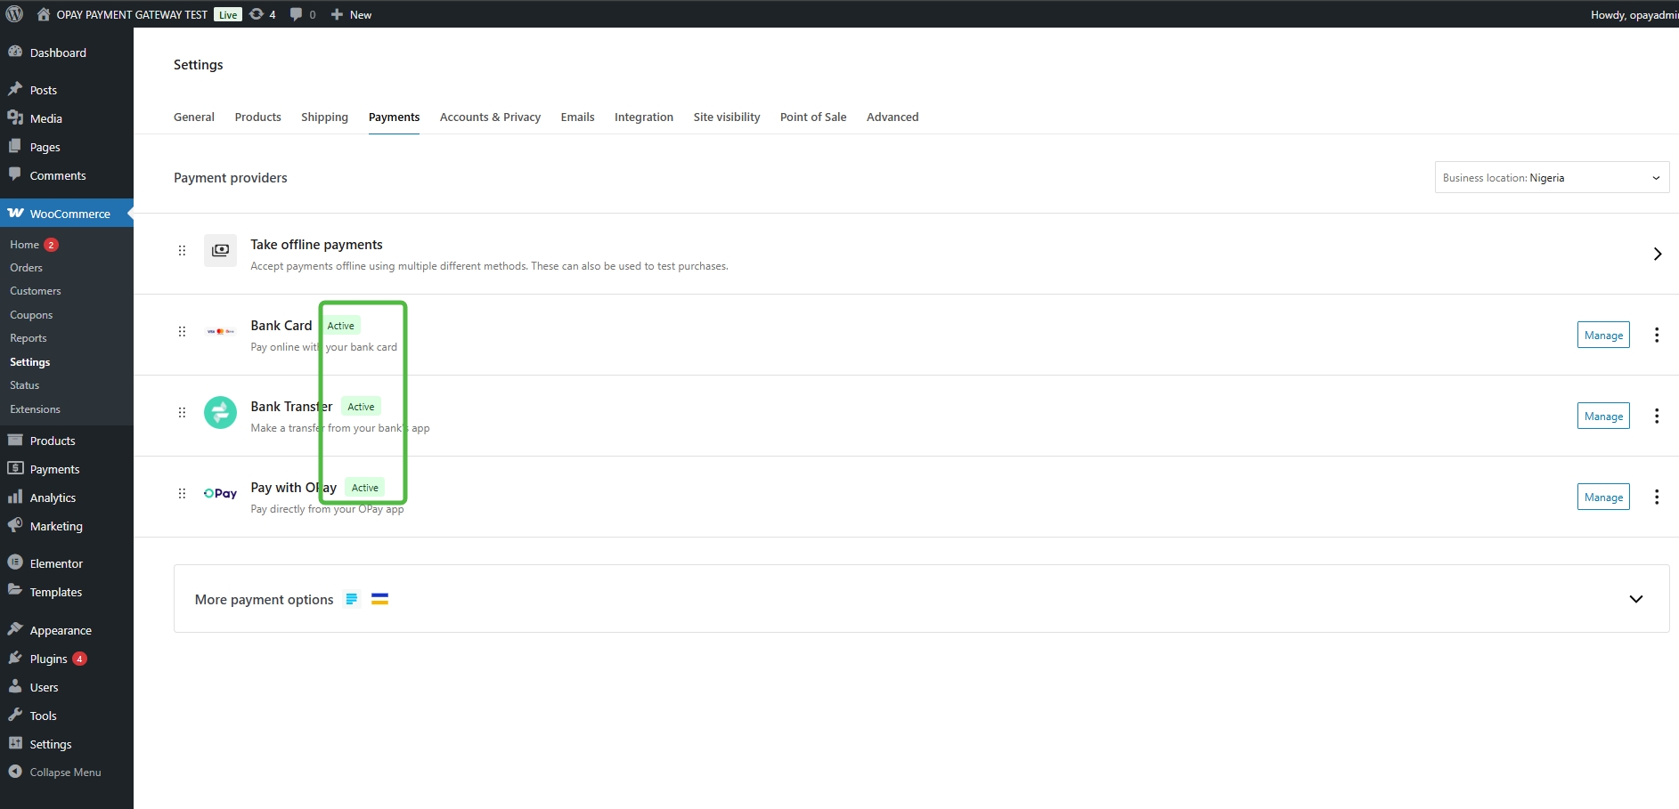The width and height of the screenshot is (1679, 809).
Task: Click Manage for Bank Transfer
Action: 1602,415
